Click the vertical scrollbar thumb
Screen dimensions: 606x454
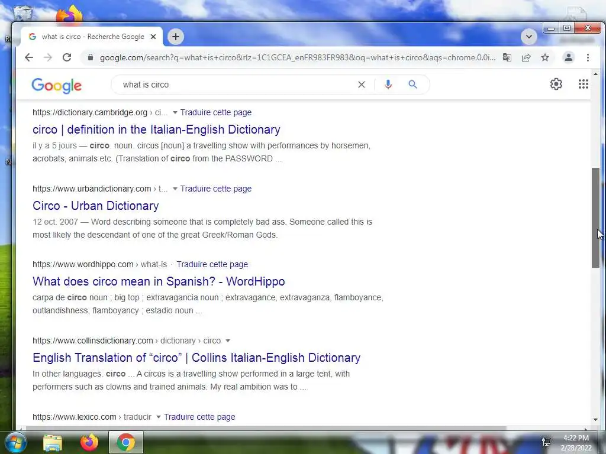[595, 218]
